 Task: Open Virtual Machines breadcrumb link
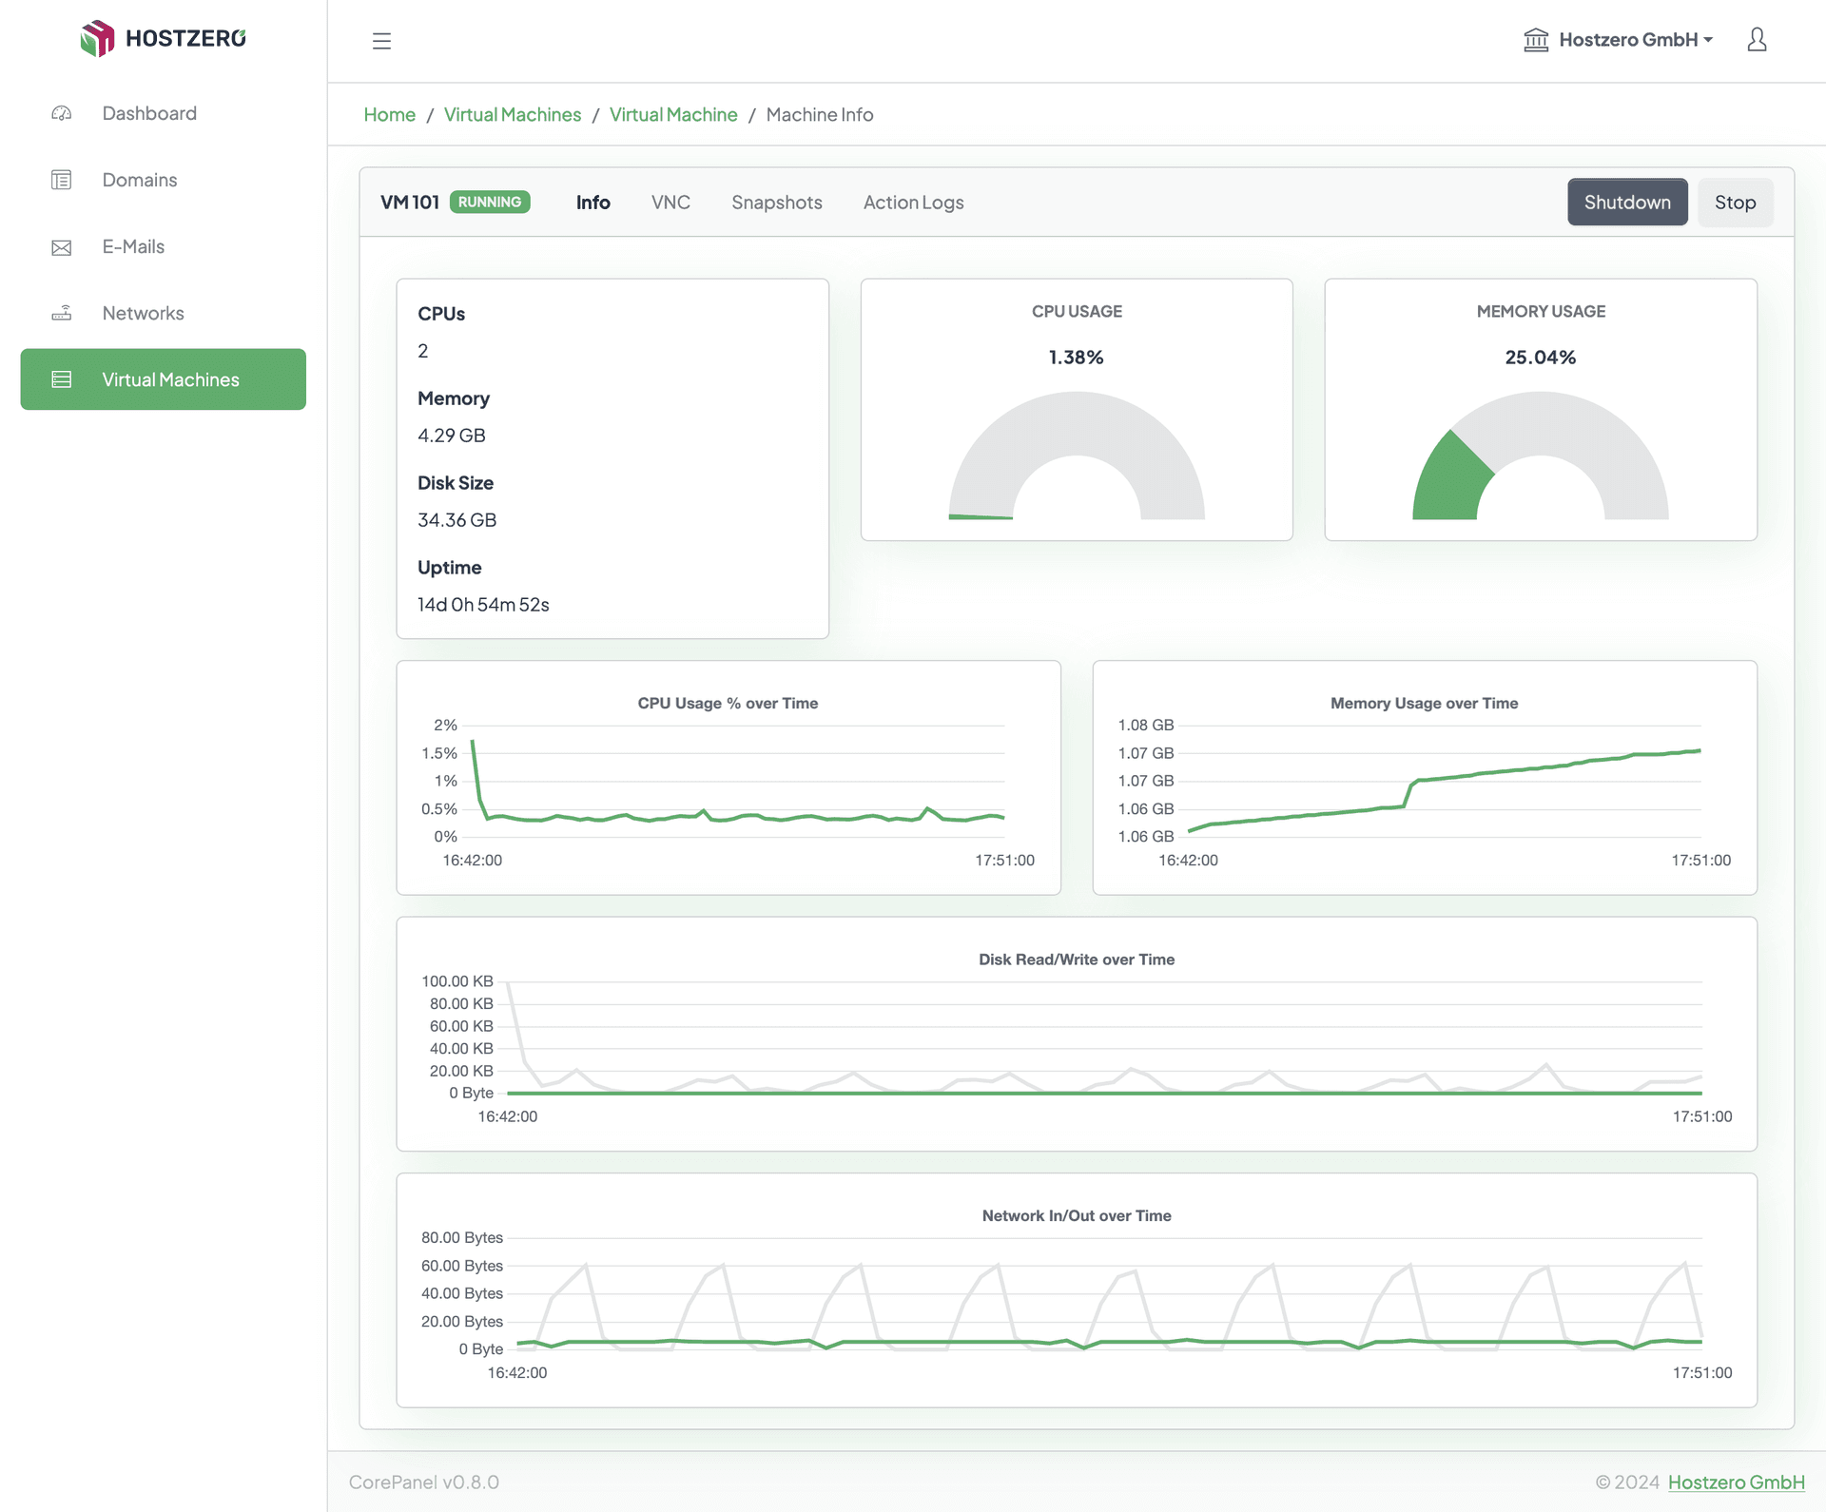tap(513, 114)
